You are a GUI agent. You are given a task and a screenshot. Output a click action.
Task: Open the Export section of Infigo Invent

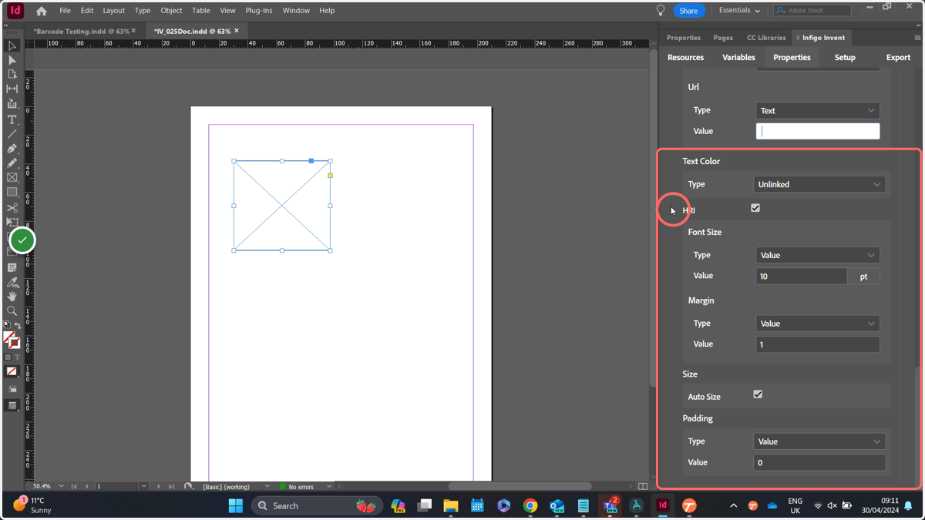click(898, 58)
